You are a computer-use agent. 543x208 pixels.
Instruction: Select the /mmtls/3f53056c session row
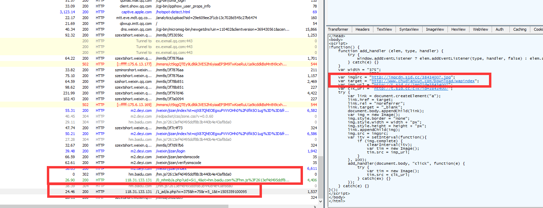[159, 35]
